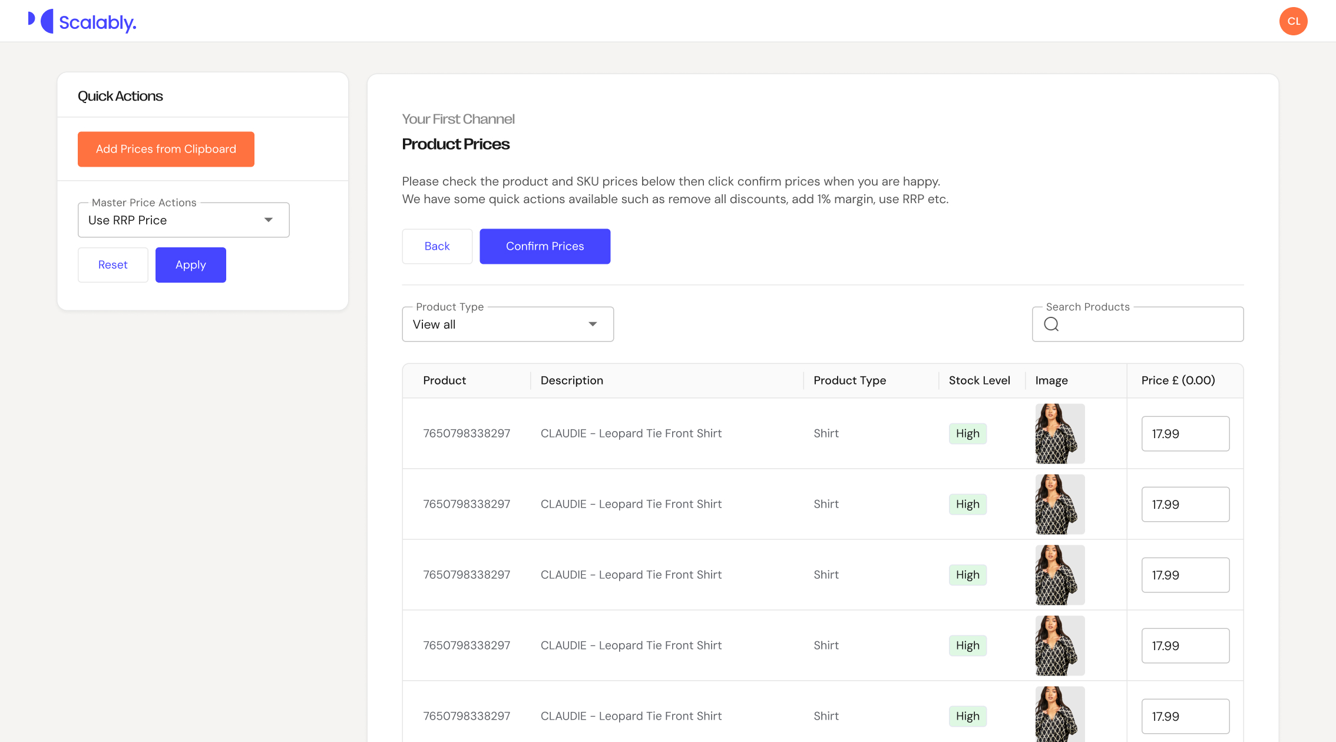Click the Reset button
The height and width of the screenshot is (742, 1336).
(113, 265)
